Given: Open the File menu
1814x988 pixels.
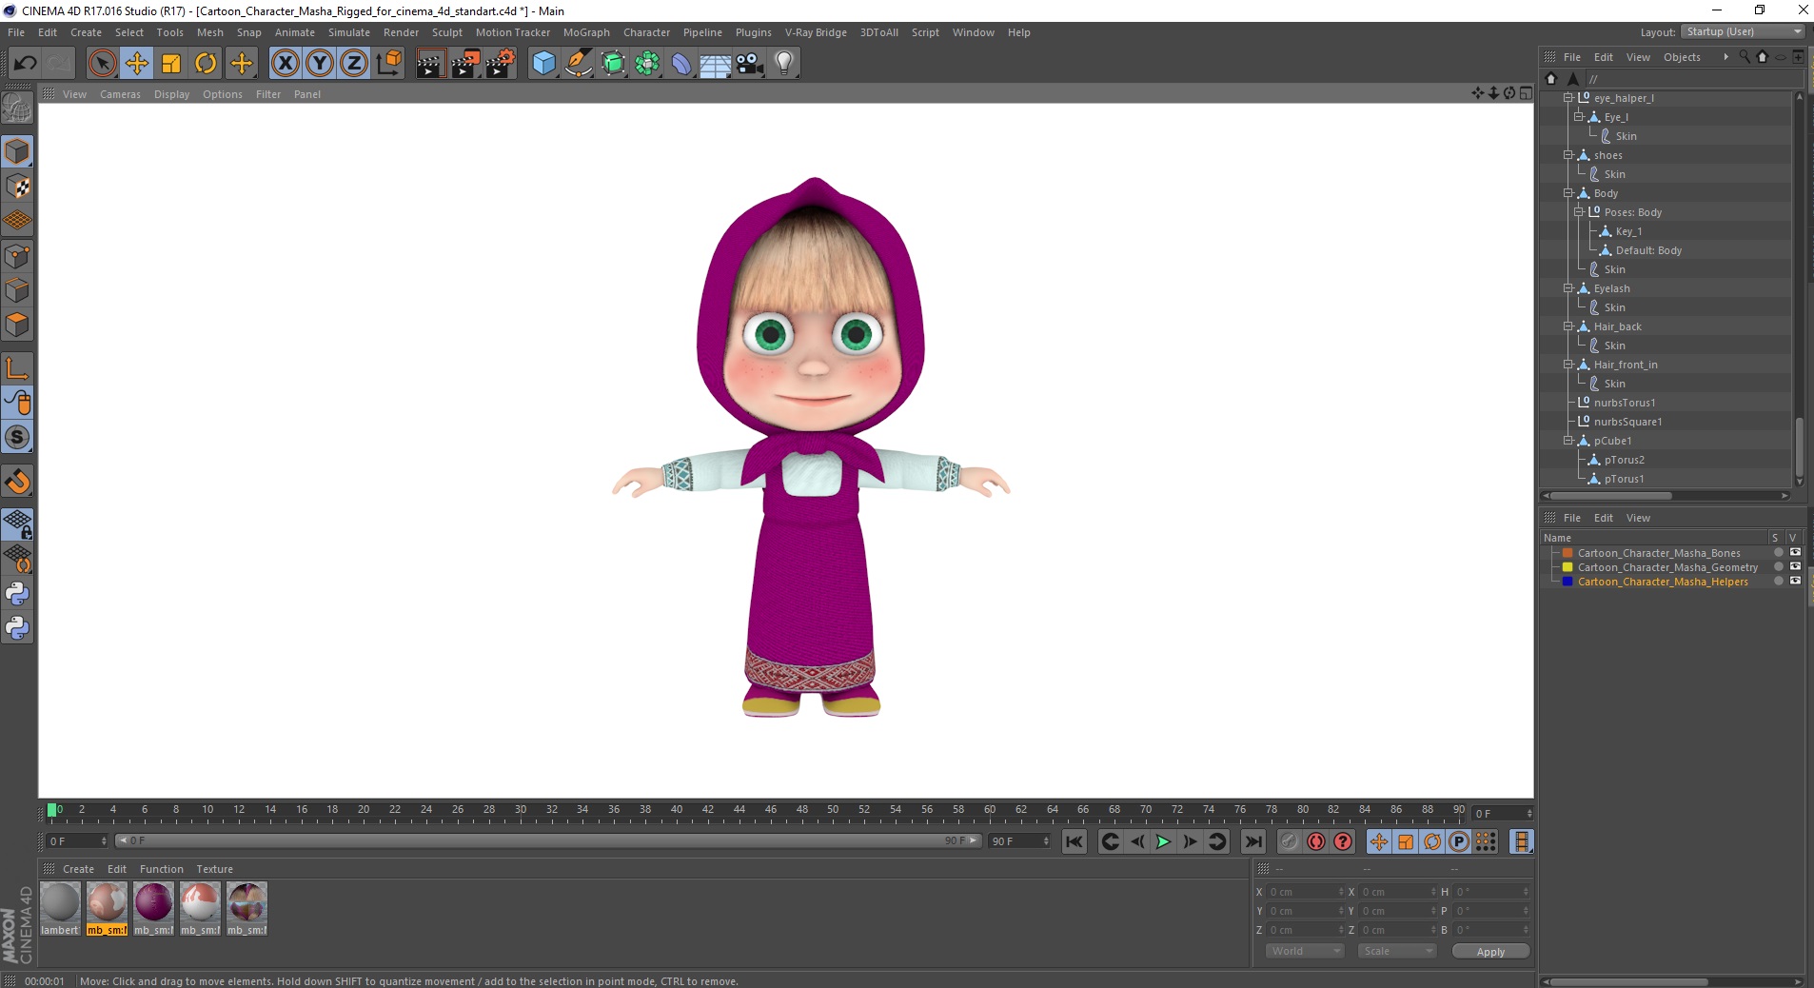Looking at the screenshot, I should [x=16, y=32].
